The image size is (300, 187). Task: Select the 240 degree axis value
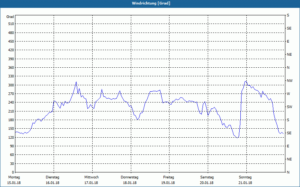[x=11, y=102]
